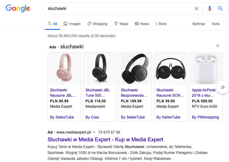Show more shopping ads with the double-arrow button
Screen dimensions: 229x162
(223, 87)
